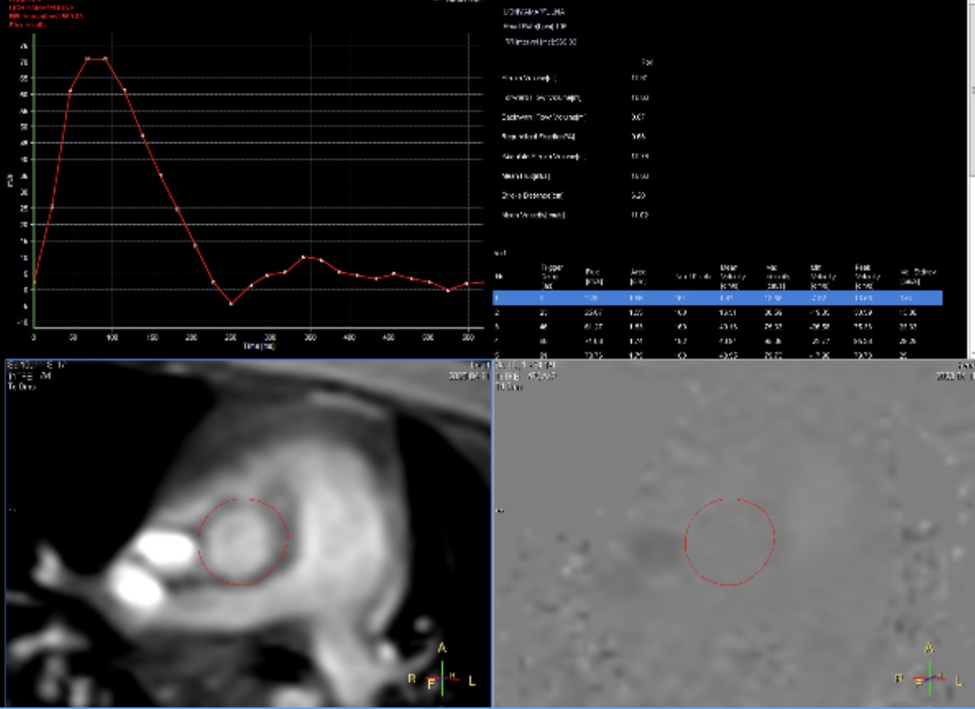Click the Flux column header in the table
The image size is (975, 709).
593,276
